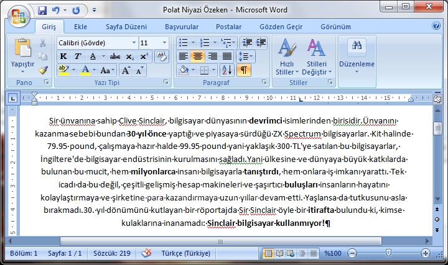
Task: Toggle center alignment
Action: (x=198, y=56)
